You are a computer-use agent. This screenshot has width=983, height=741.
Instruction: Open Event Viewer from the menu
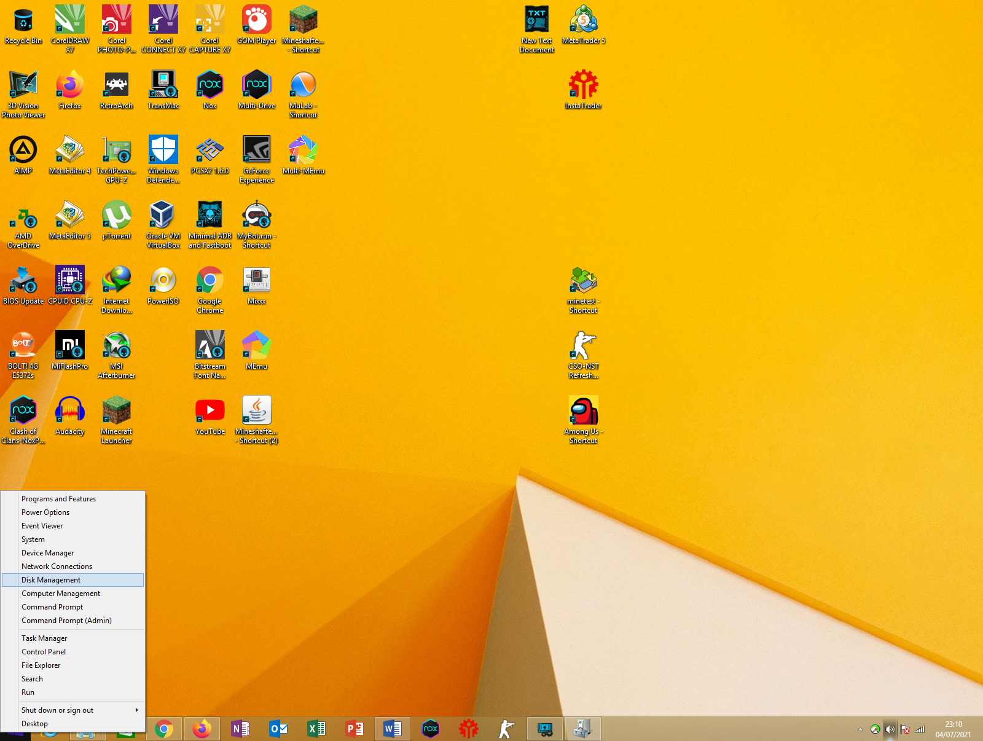coord(73,526)
